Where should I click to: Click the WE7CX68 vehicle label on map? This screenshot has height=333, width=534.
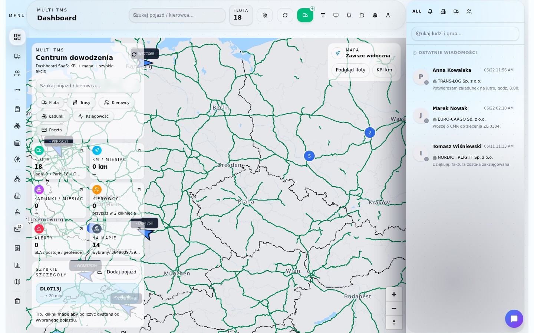click(x=145, y=54)
